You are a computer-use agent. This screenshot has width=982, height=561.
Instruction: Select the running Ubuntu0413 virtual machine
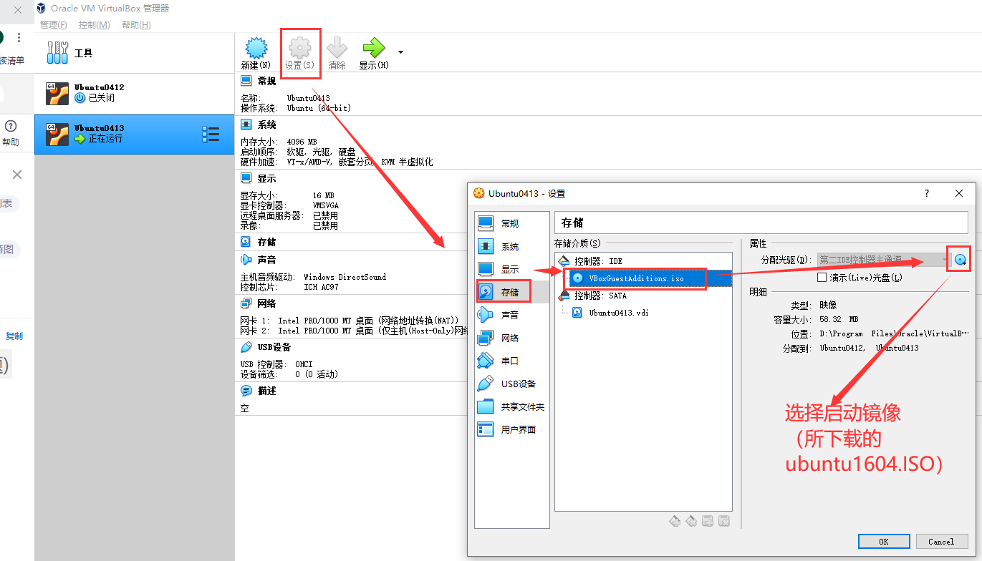tap(135, 134)
